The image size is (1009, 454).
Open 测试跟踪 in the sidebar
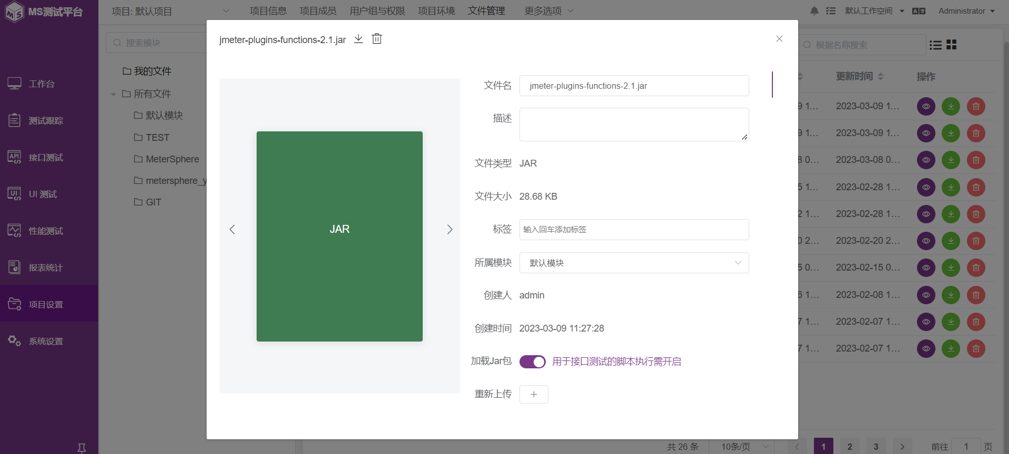(x=49, y=120)
